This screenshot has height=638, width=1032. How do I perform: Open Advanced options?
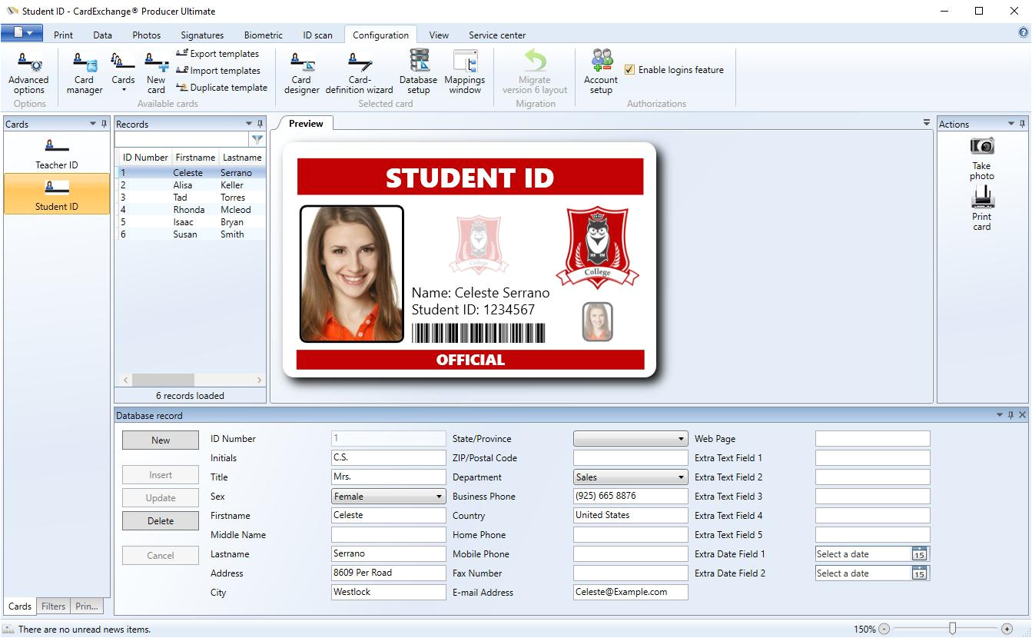point(29,72)
